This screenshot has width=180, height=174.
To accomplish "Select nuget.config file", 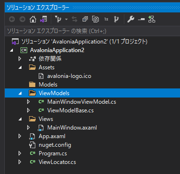I will (55, 145).
